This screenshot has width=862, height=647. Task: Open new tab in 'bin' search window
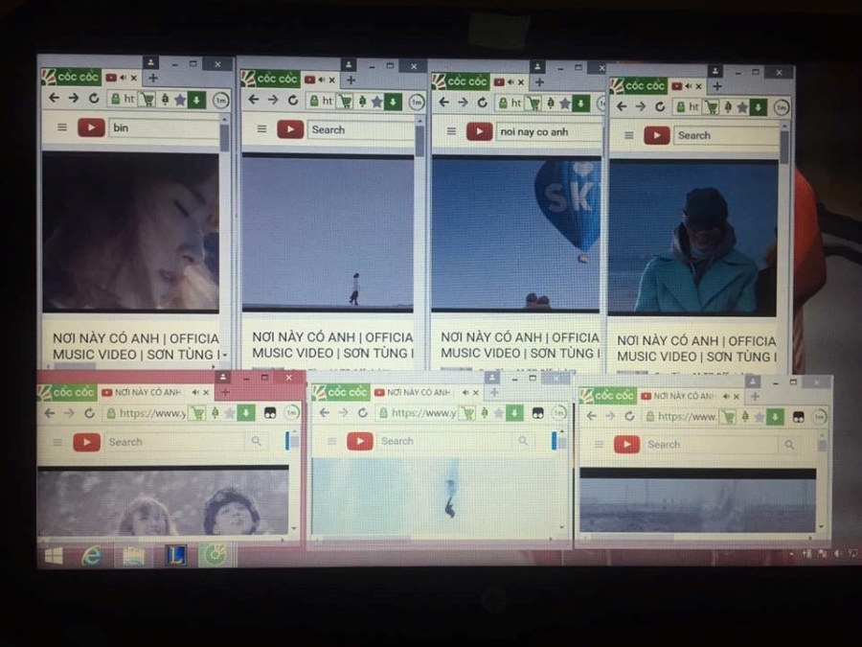[x=153, y=79]
